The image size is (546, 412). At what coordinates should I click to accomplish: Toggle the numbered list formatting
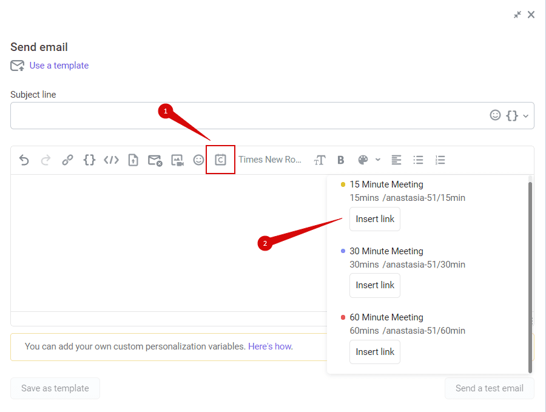[x=440, y=160]
